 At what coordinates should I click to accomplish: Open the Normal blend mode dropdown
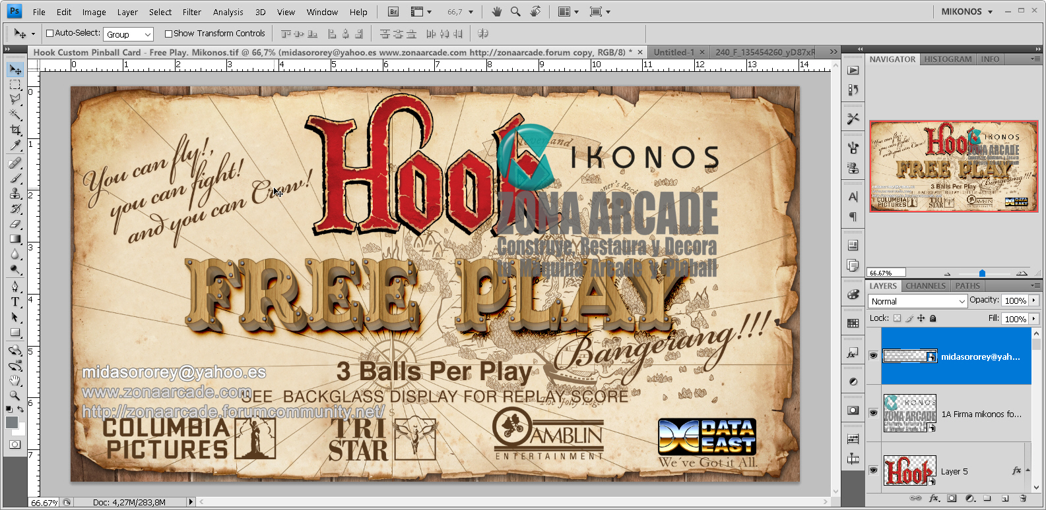coord(917,301)
